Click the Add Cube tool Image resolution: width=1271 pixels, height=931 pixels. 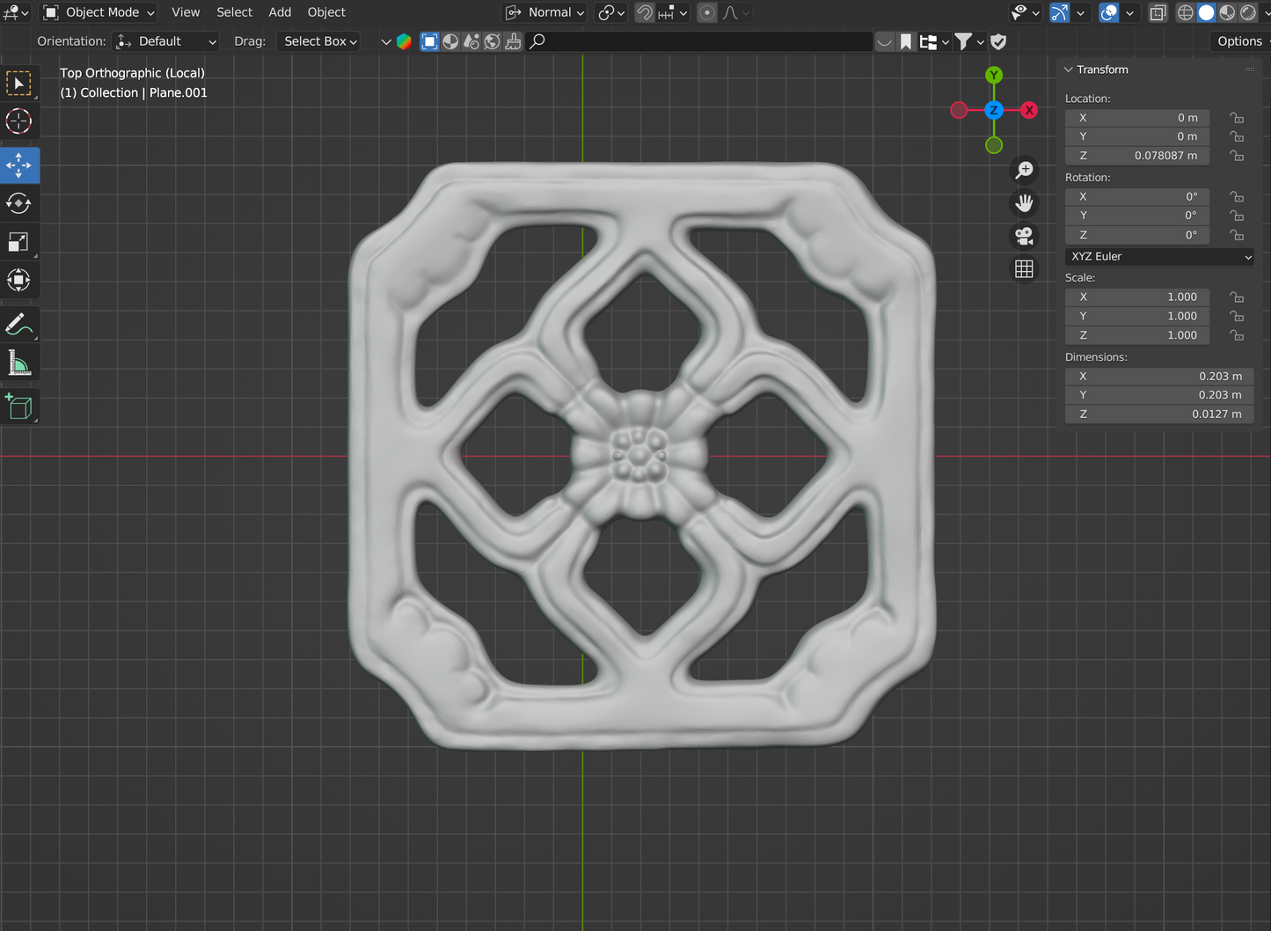coord(18,407)
